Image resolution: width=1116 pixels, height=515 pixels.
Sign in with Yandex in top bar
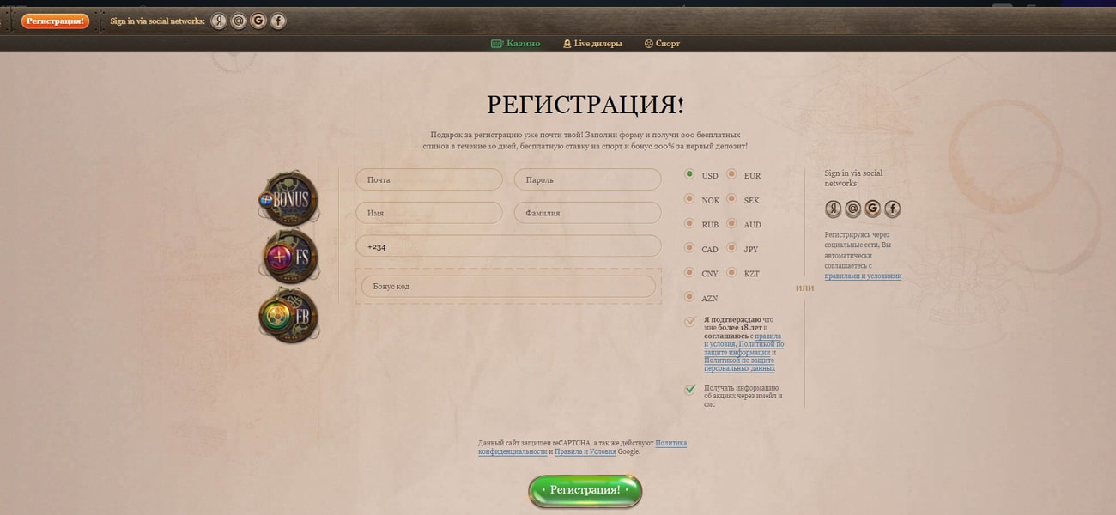tap(218, 21)
